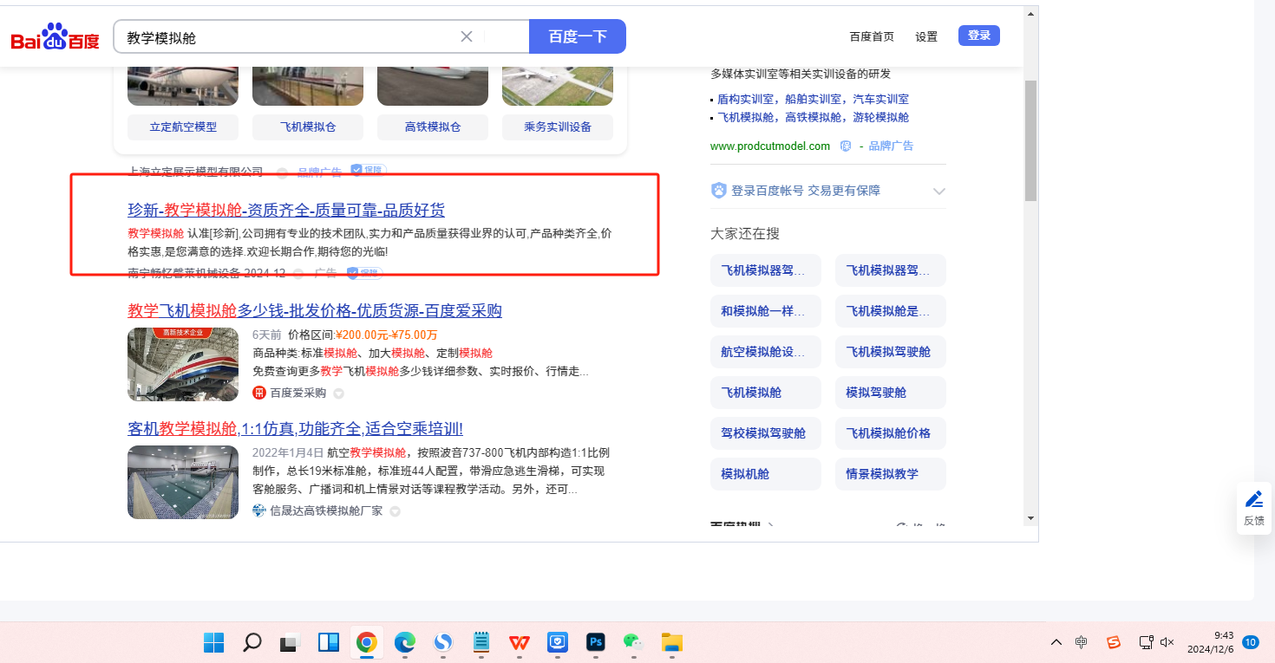Open WeChat from the taskbar
The image size is (1275, 663).
click(634, 642)
